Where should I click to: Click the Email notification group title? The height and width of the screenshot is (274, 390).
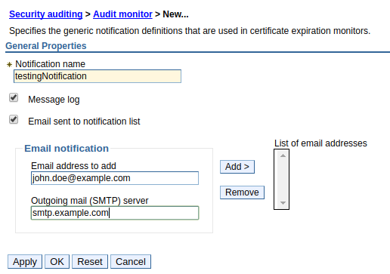[x=67, y=149]
